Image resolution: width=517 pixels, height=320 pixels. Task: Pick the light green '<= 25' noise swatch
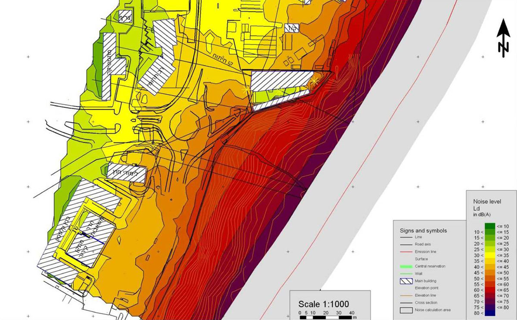click(x=489, y=243)
